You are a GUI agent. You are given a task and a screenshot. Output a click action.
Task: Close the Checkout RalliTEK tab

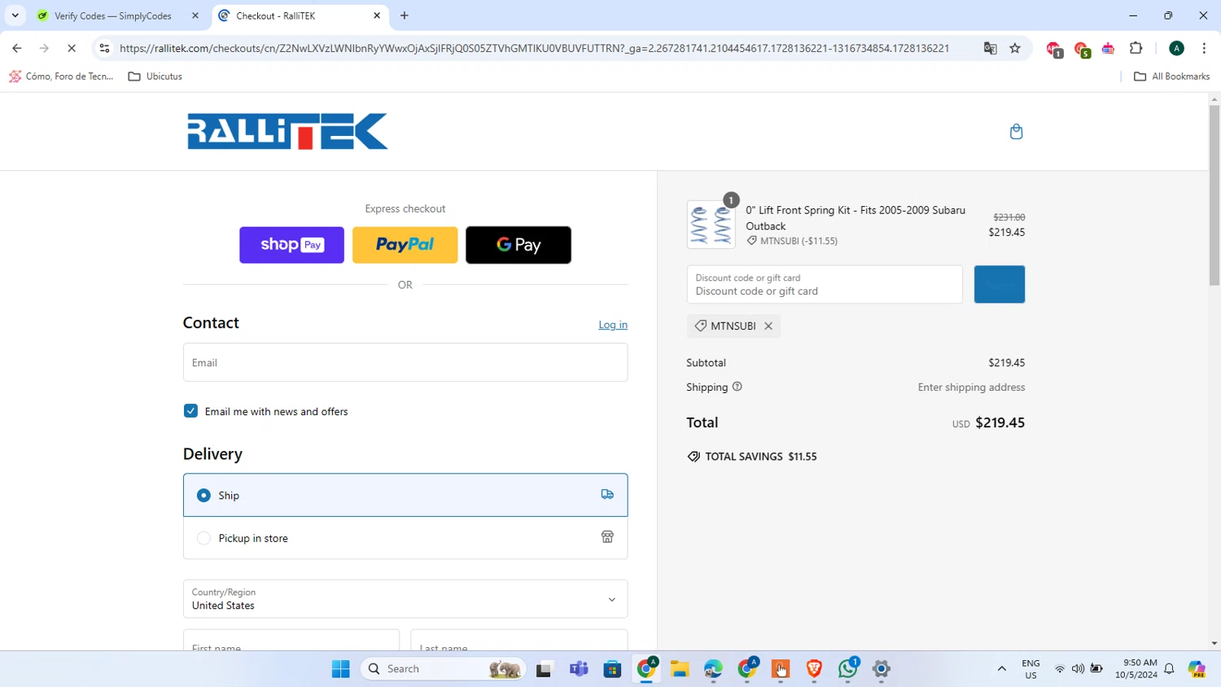(x=377, y=15)
